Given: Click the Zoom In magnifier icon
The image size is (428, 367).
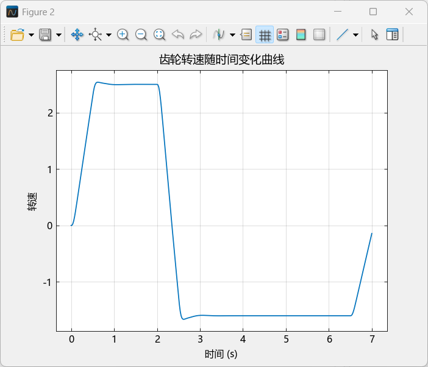Looking at the screenshot, I should tap(123, 35).
